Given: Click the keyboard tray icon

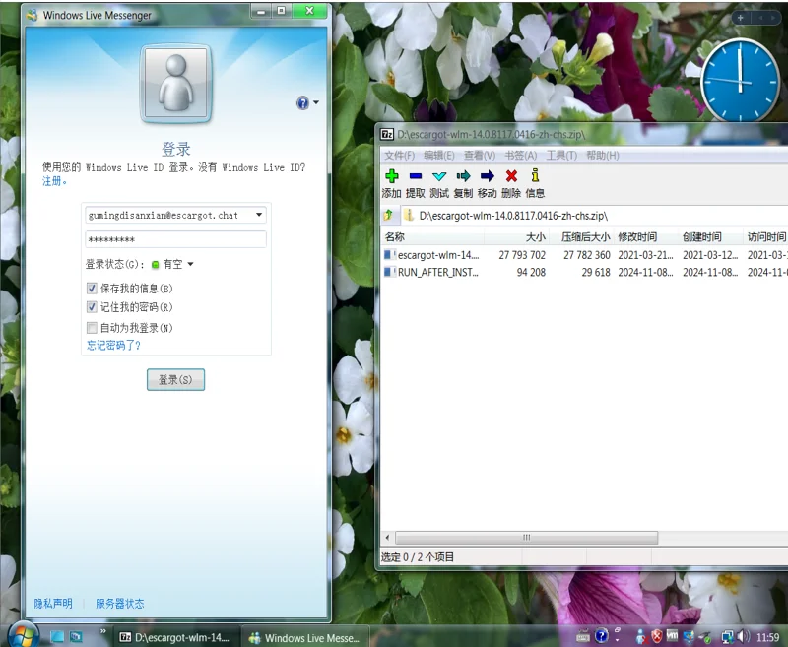Looking at the screenshot, I should click(583, 636).
